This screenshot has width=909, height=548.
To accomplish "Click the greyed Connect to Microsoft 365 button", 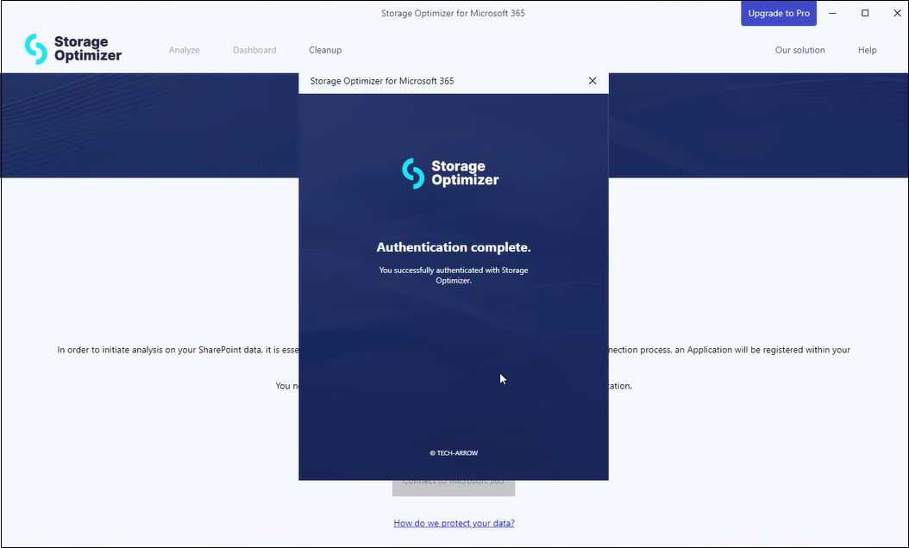I will click(454, 488).
